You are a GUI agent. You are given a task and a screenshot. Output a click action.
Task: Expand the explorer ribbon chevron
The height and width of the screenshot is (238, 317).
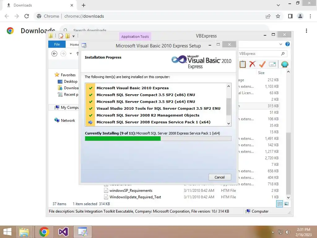(280, 44)
